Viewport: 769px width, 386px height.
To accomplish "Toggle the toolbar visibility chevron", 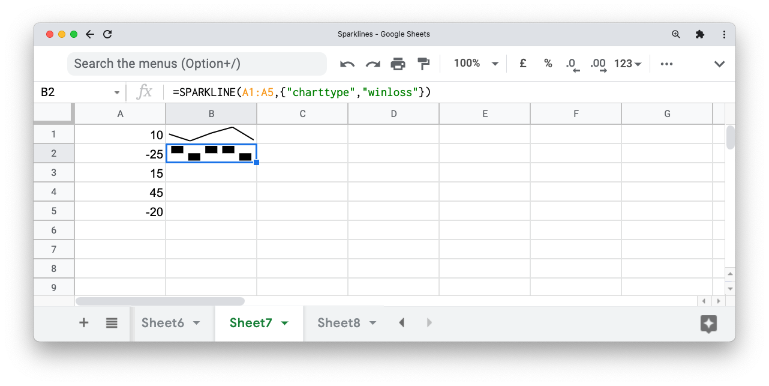I will tap(719, 63).
